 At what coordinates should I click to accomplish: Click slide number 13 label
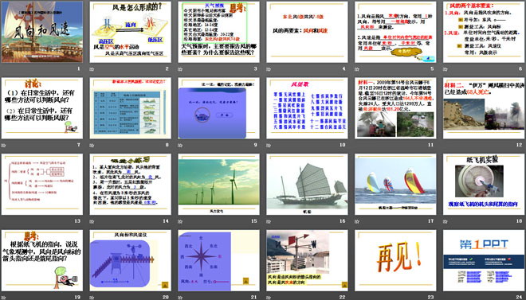(77, 221)
